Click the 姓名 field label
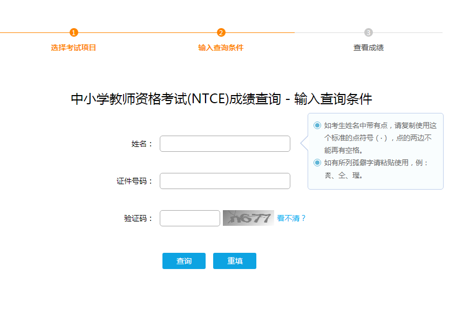Screen dimensions: 449x309 [x=142, y=144]
